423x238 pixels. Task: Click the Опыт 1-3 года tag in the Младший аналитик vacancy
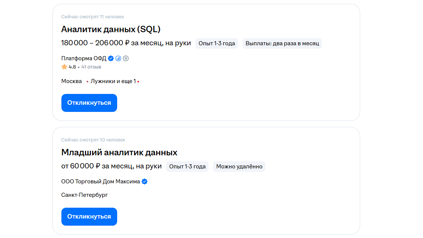[188, 167]
